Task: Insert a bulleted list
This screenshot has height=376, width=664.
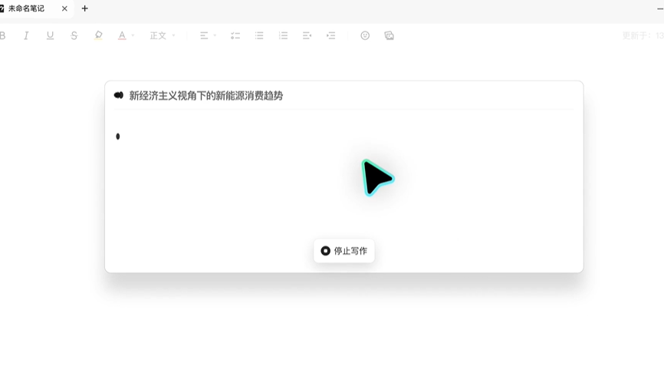Action: click(x=259, y=35)
